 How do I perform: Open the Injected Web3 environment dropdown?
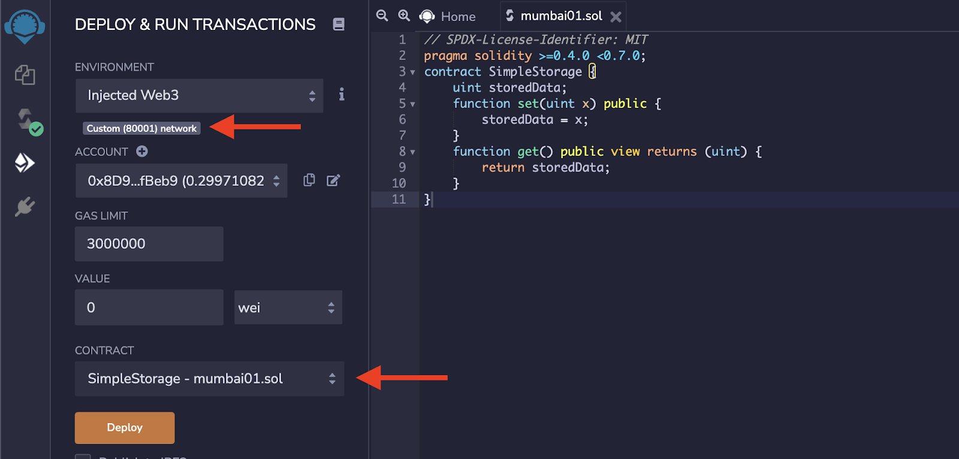click(x=199, y=96)
